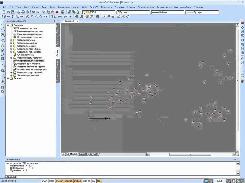The height and width of the screenshot is (183, 245).
Task: Toggle SNAP mode in status bar
Action: [44, 181]
